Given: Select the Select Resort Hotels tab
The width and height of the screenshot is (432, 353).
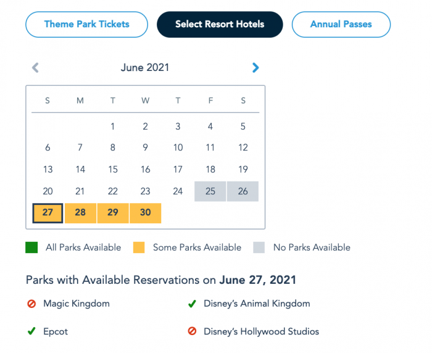Looking at the screenshot, I should click(220, 25).
